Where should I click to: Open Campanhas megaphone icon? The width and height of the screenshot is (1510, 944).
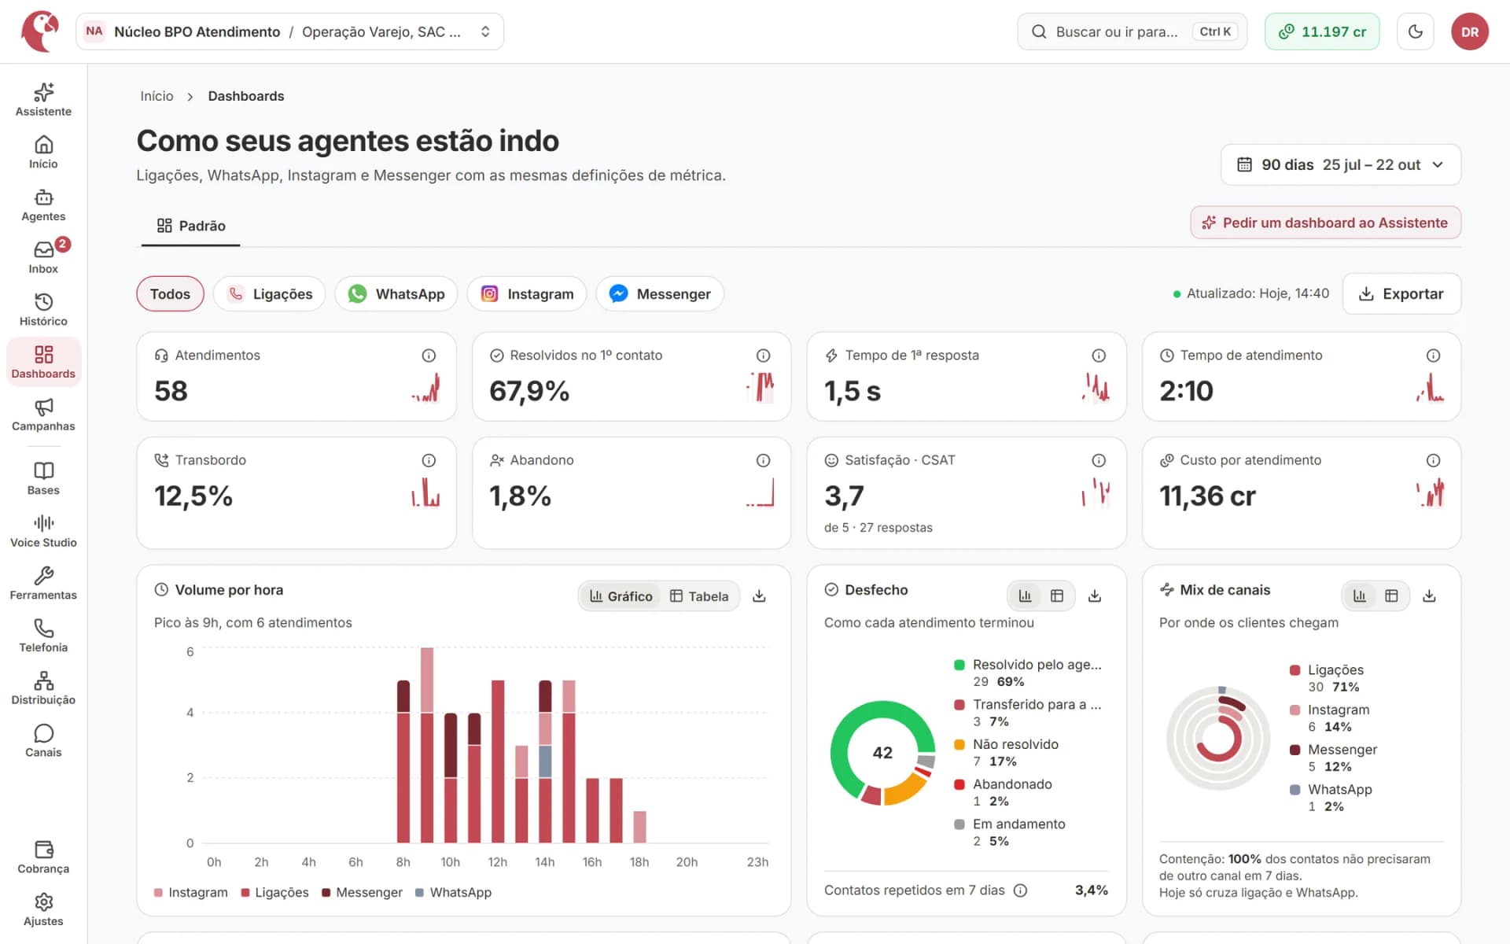coord(43,415)
